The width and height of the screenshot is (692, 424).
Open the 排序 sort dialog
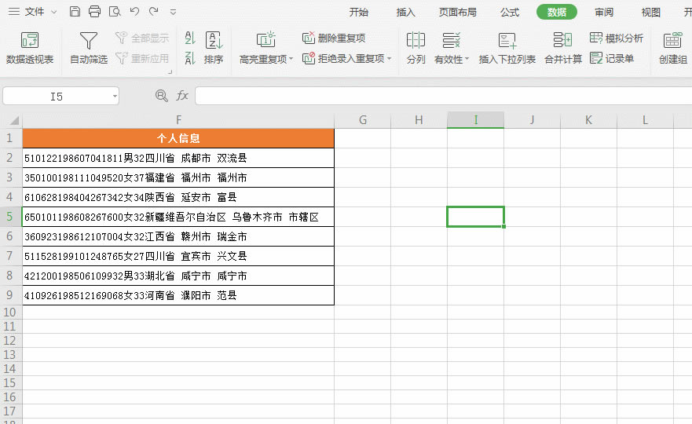(x=214, y=48)
